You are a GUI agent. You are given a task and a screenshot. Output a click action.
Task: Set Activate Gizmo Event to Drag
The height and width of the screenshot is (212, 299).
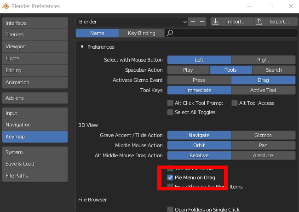263,80
